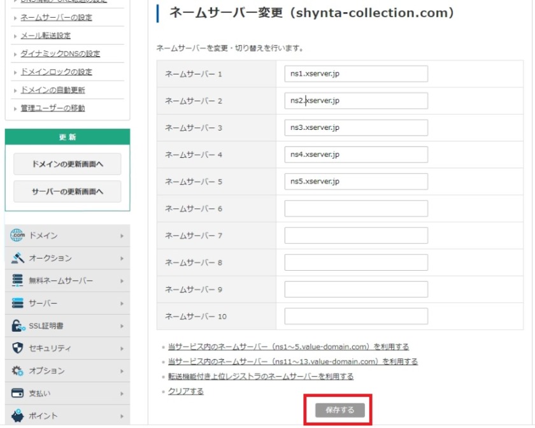Image resolution: width=535 pixels, height=428 pixels.
Task: Click the free nameserver stack icon
Action: 17,280
